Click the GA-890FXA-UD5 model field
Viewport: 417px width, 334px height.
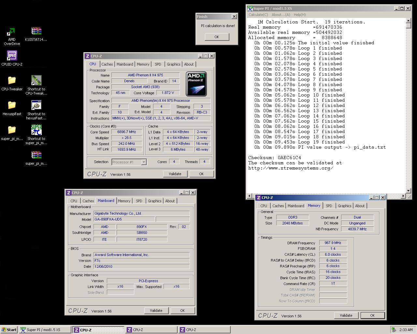point(124,219)
